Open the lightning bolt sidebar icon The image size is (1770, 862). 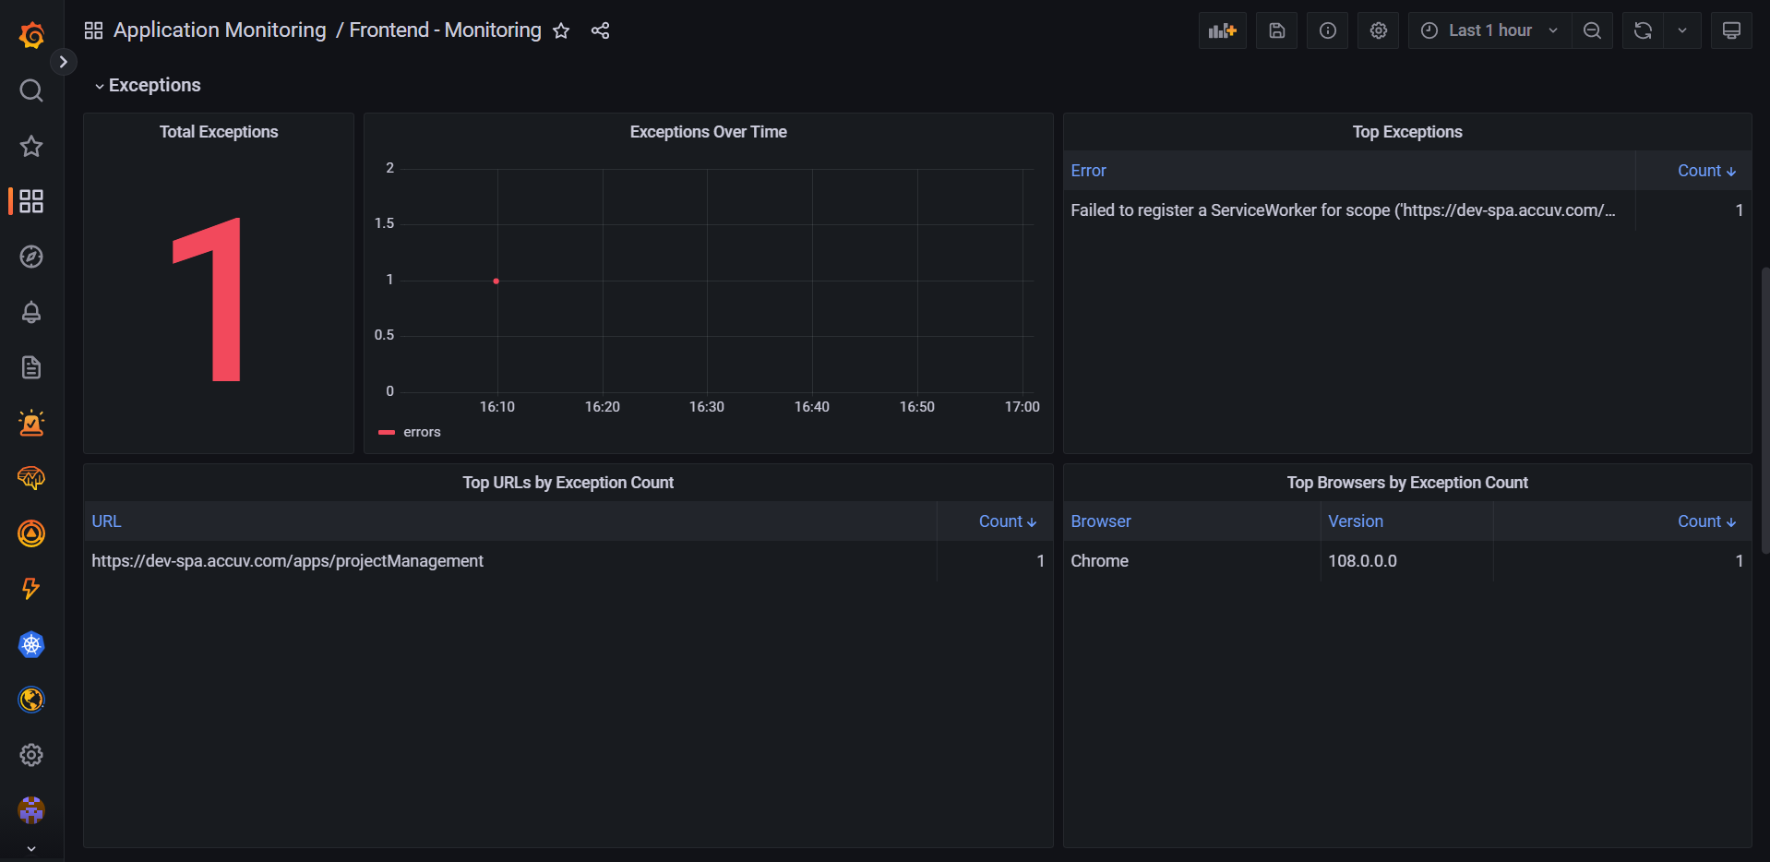[x=31, y=589]
